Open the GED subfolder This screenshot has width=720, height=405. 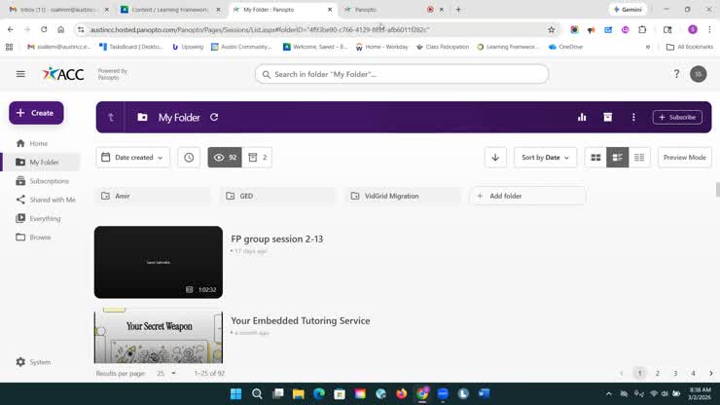[x=278, y=196]
